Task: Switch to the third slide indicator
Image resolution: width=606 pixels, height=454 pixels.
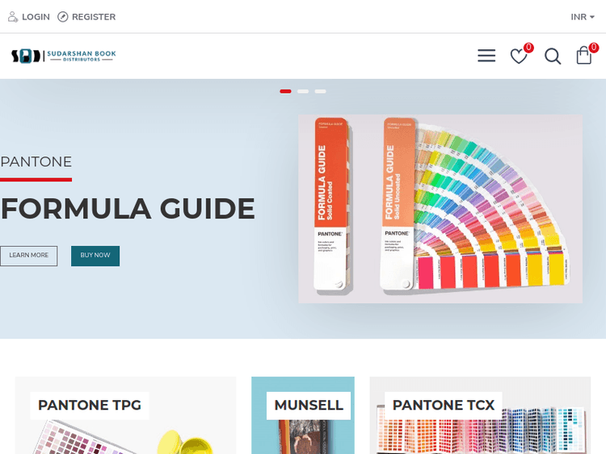Action: tap(321, 91)
